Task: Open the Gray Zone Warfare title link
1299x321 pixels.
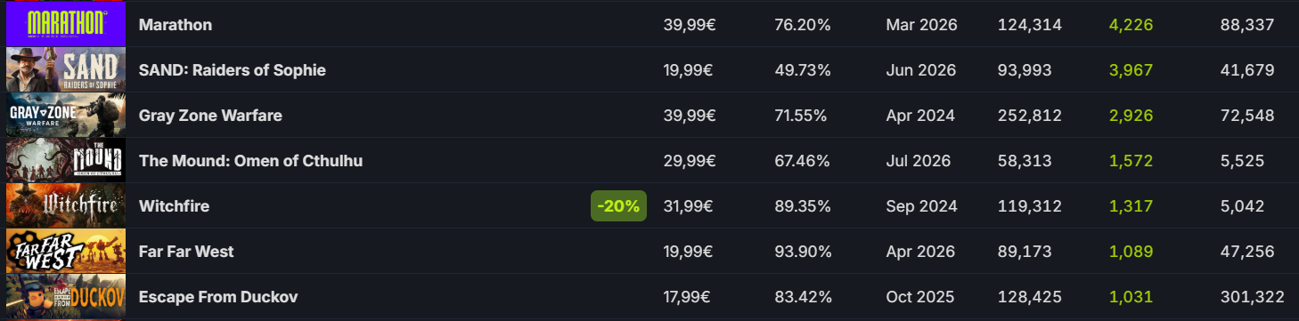Action: pyautogui.click(x=212, y=116)
